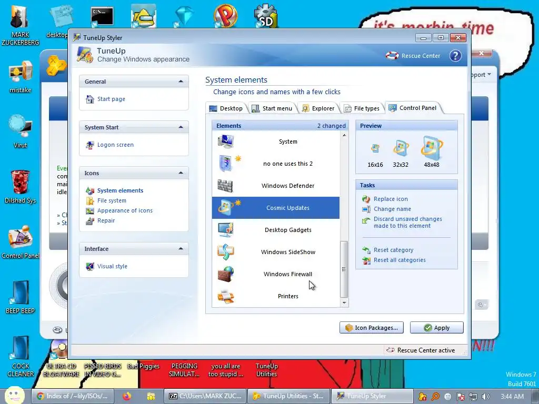
Task: Select the Windows Defender wall icon
Action: 225,186
